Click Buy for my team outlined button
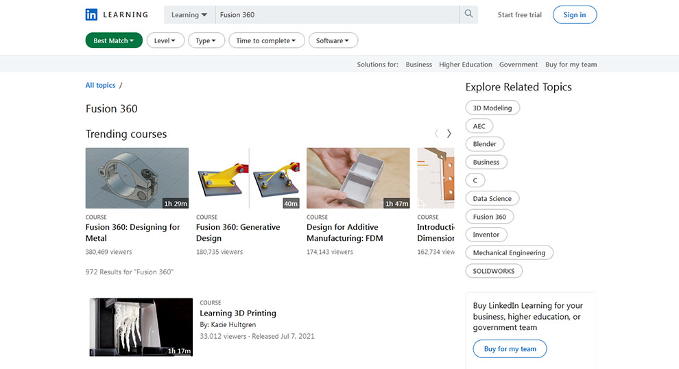Image resolution: width=679 pixels, height=369 pixels. (510, 349)
